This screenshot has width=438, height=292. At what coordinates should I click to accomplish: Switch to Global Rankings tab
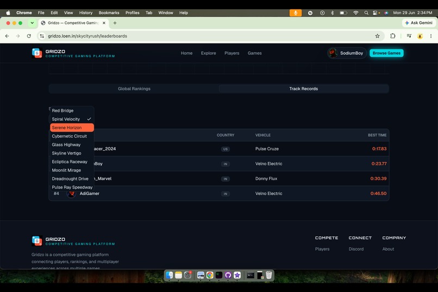(x=134, y=89)
